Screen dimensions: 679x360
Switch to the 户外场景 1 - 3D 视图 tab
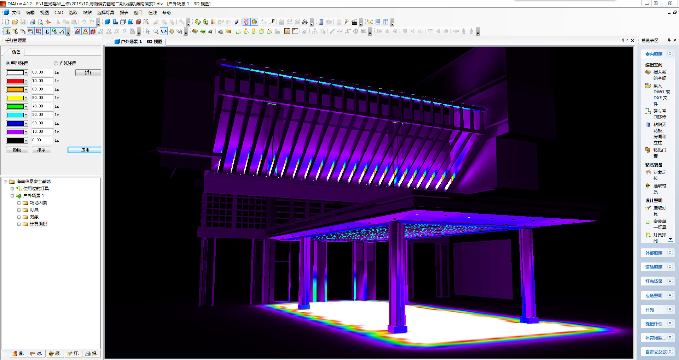click(139, 41)
